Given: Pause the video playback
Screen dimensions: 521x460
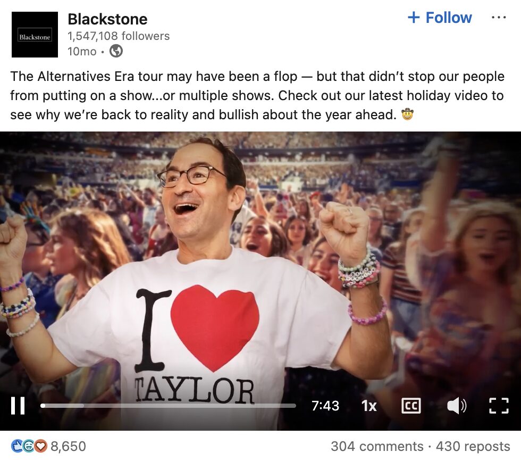Looking at the screenshot, I should pos(18,405).
